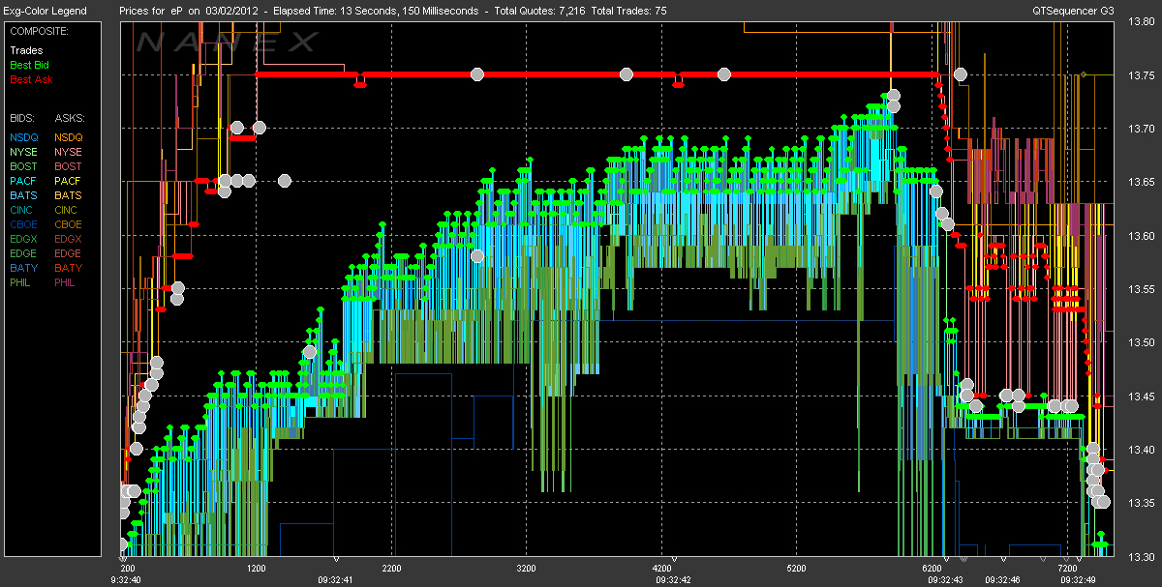Choose EDGX in the BIDS legend column

point(23,239)
